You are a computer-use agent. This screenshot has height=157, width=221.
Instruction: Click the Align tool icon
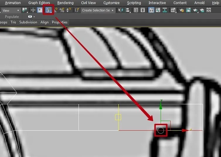(x=127, y=10)
